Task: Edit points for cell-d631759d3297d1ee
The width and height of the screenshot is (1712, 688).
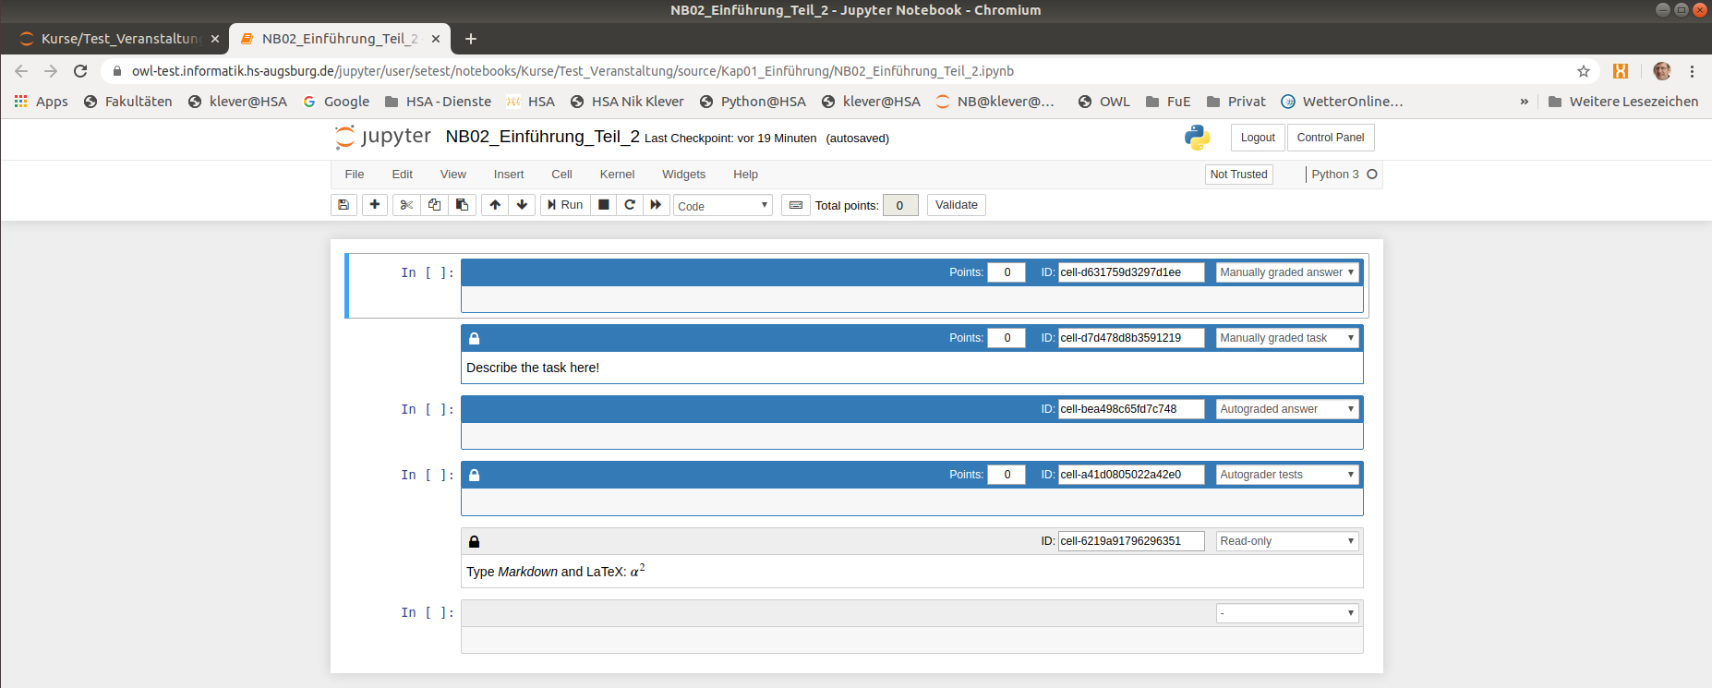Action: pos(1007,272)
